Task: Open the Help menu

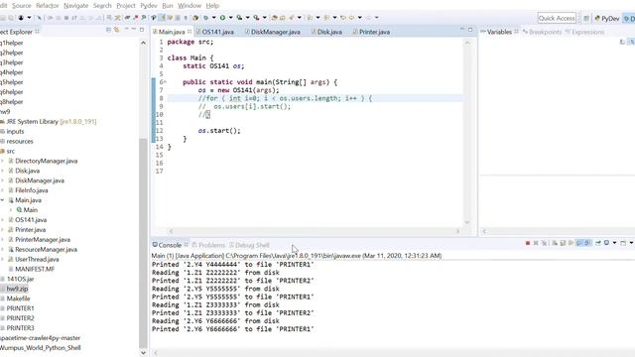Action: coord(212,6)
